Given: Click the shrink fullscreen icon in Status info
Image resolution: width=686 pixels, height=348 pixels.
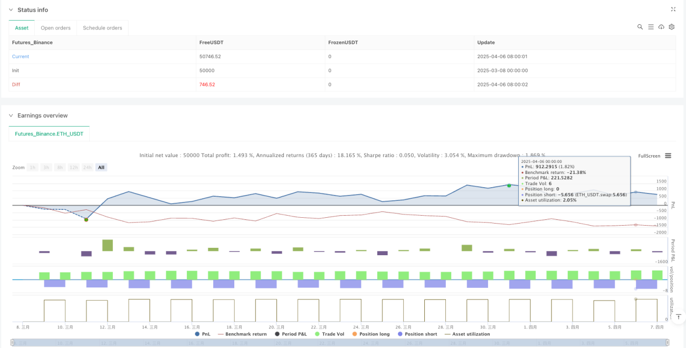Looking at the screenshot, I should point(673,9).
